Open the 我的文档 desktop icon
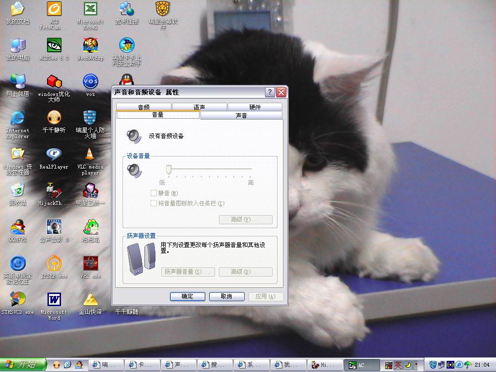496x372 pixels. (18, 13)
